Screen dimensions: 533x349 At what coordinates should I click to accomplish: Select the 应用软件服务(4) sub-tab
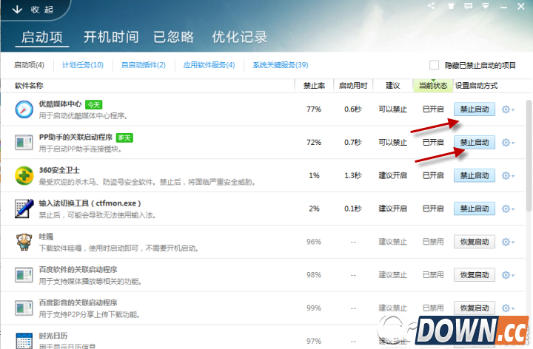pos(209,65)
